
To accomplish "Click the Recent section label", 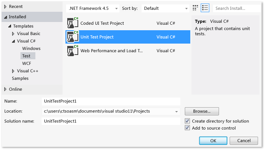I will point(16,6).
